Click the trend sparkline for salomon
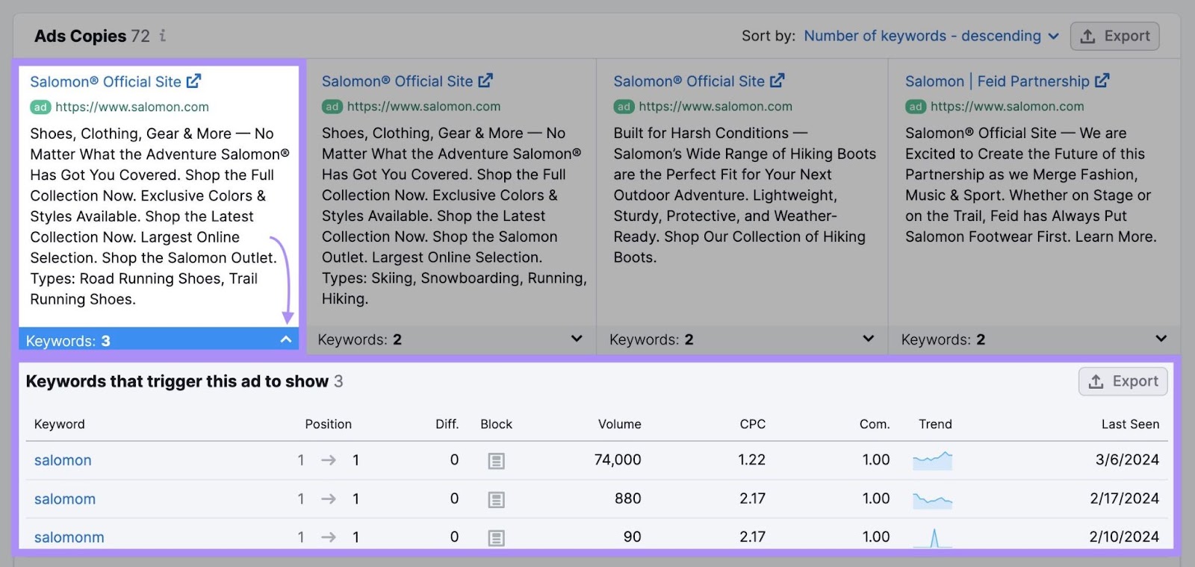Viewport: 1195px width, 567px height. 932,460
